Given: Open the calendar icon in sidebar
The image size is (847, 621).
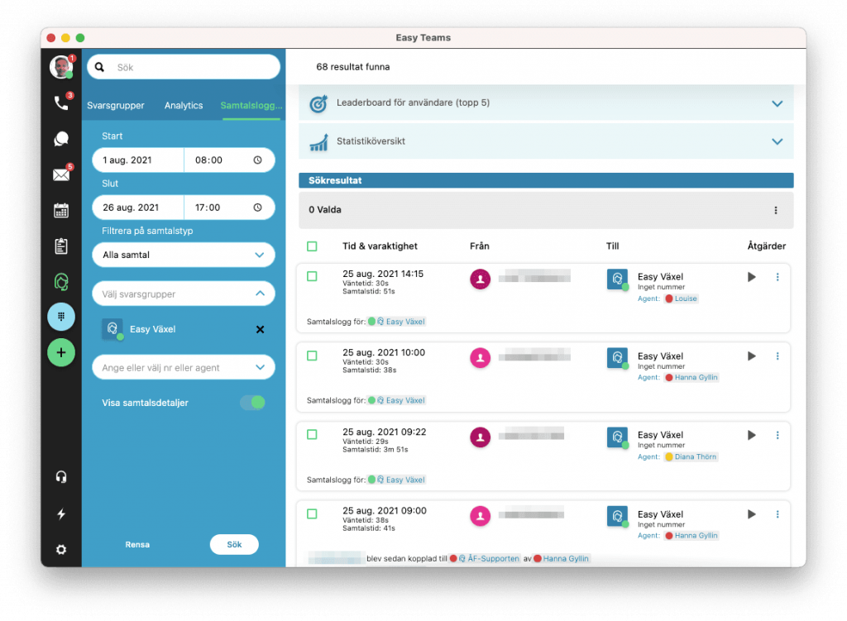Looking at the screenshot, I should click(61, 210).
